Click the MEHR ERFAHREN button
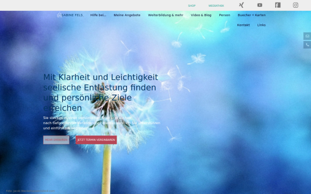311x194 pixels. tap(56, 140)
